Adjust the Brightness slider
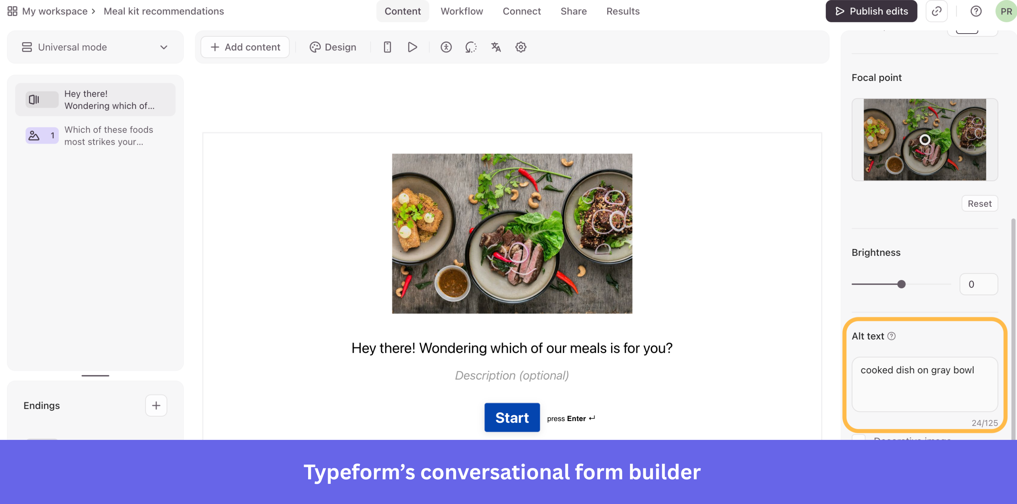The width and height of the screenshot is (1017, 504). 901,284
